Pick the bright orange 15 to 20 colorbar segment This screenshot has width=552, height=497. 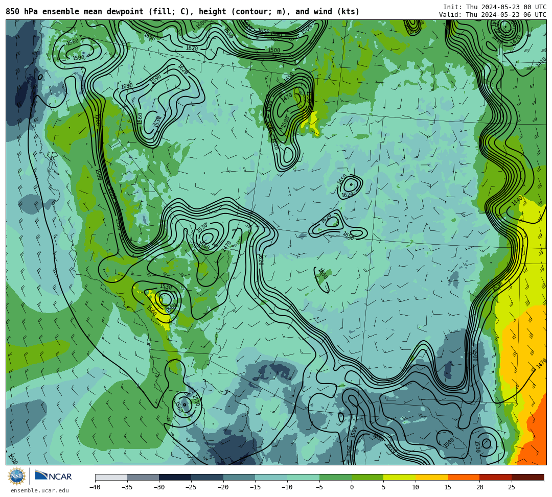[x=464, y=477]
